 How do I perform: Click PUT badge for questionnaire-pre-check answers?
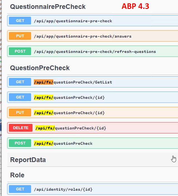(x=20, y=36)
